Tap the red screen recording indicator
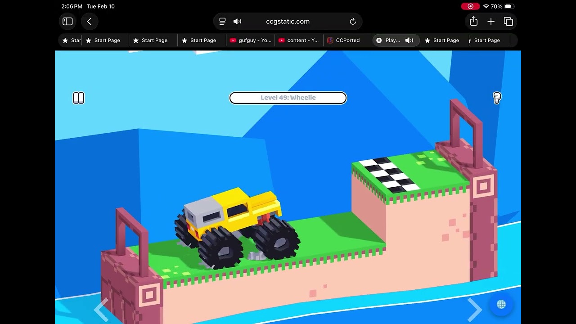Viewport: 576px width, 324px height. [x=470, y=6]
